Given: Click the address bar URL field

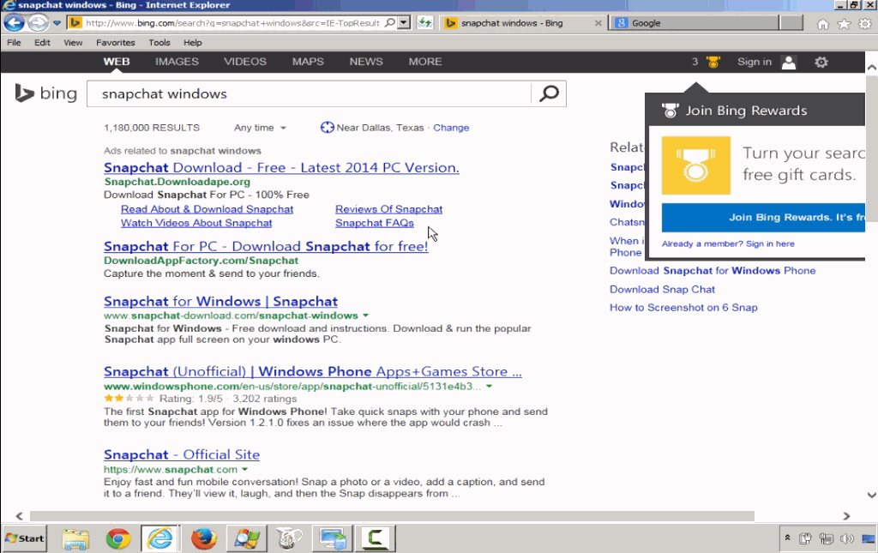Looking at the screenshot, I should tap(232, 23).
